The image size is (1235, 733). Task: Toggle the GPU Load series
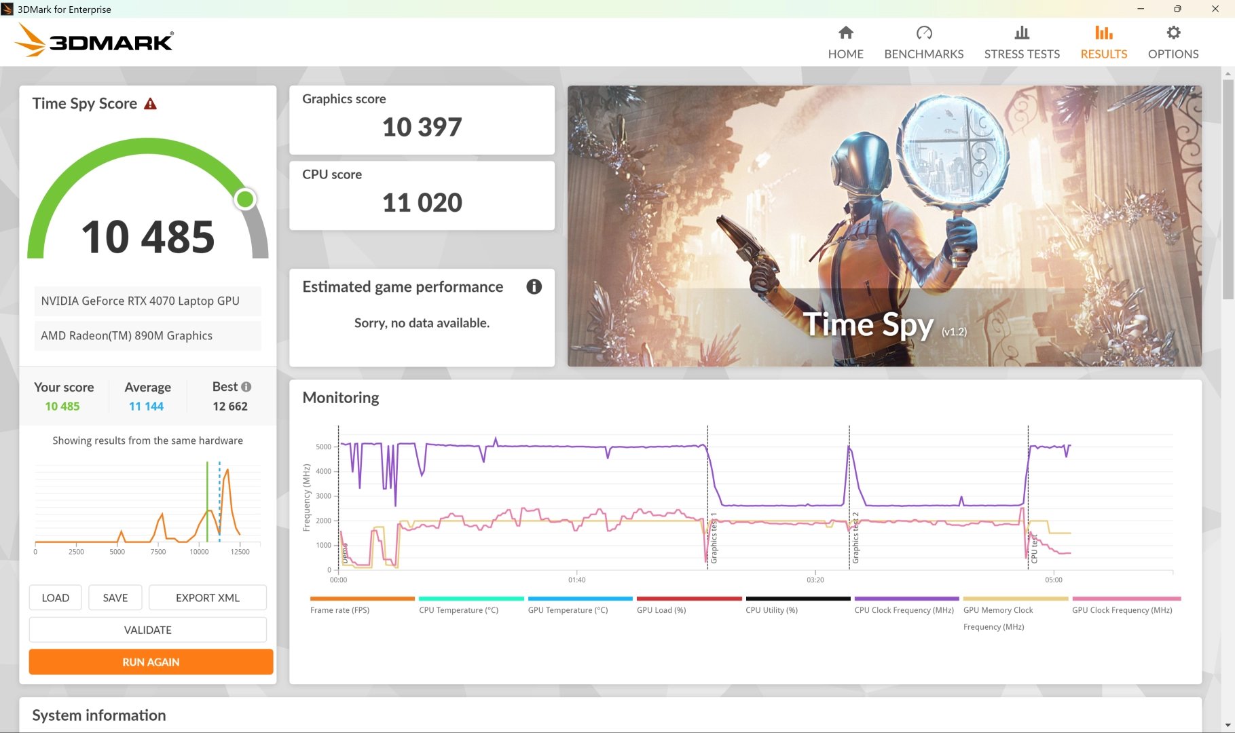pos(690,599)
